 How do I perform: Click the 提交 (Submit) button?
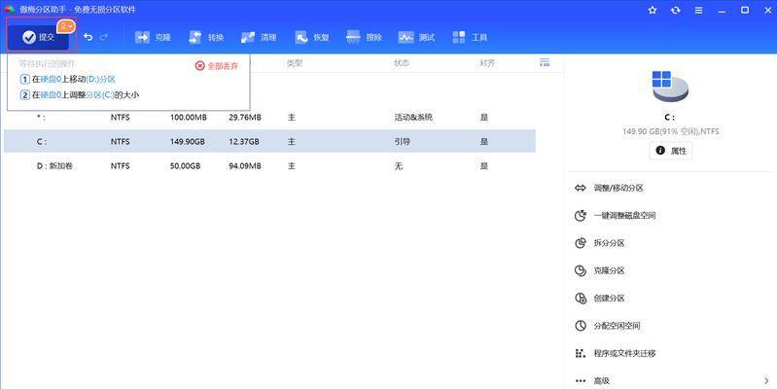tap(38, 37)
